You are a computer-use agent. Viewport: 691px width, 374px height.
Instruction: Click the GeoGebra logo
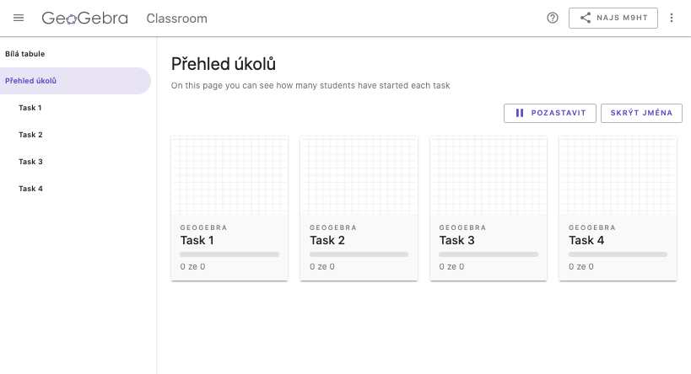point(84,18)
